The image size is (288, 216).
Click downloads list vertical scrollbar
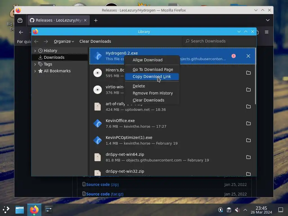[x=255, y=76]
